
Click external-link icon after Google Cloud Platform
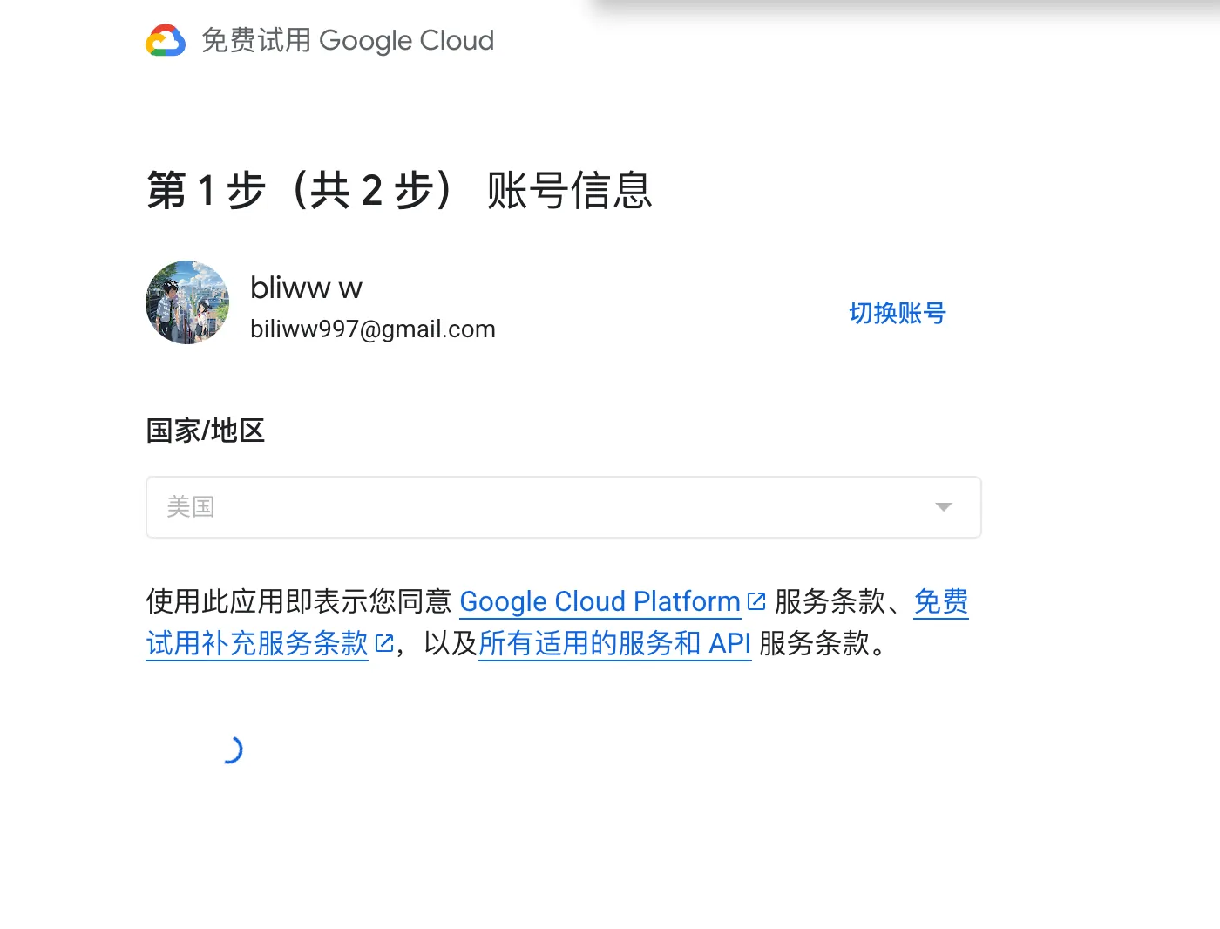pyautogui.click(x=756, y=601)
